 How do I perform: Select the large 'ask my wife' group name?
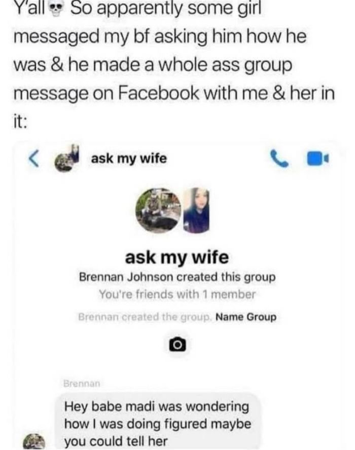point(177,258)
